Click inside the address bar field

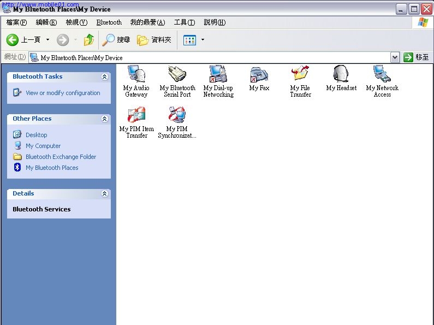(x=210, y=57)
